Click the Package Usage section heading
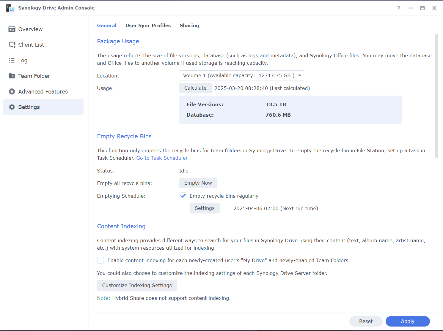The height and width of the screenshot is (331, 443). point(118,41)
